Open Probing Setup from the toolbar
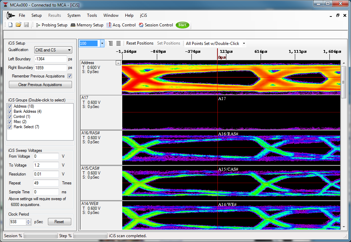The image size is (351, 242). (51, 25)
